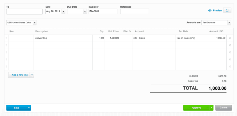Open the Due Date picker arrow

coord(85,11)
